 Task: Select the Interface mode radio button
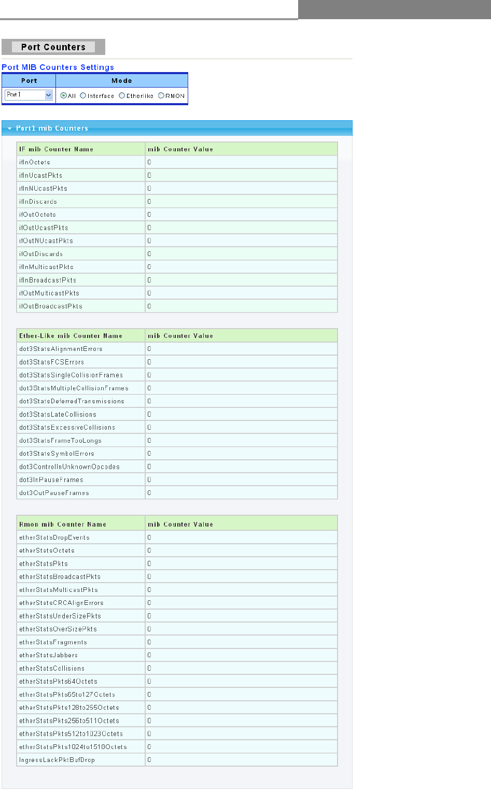tap(83, 95)
